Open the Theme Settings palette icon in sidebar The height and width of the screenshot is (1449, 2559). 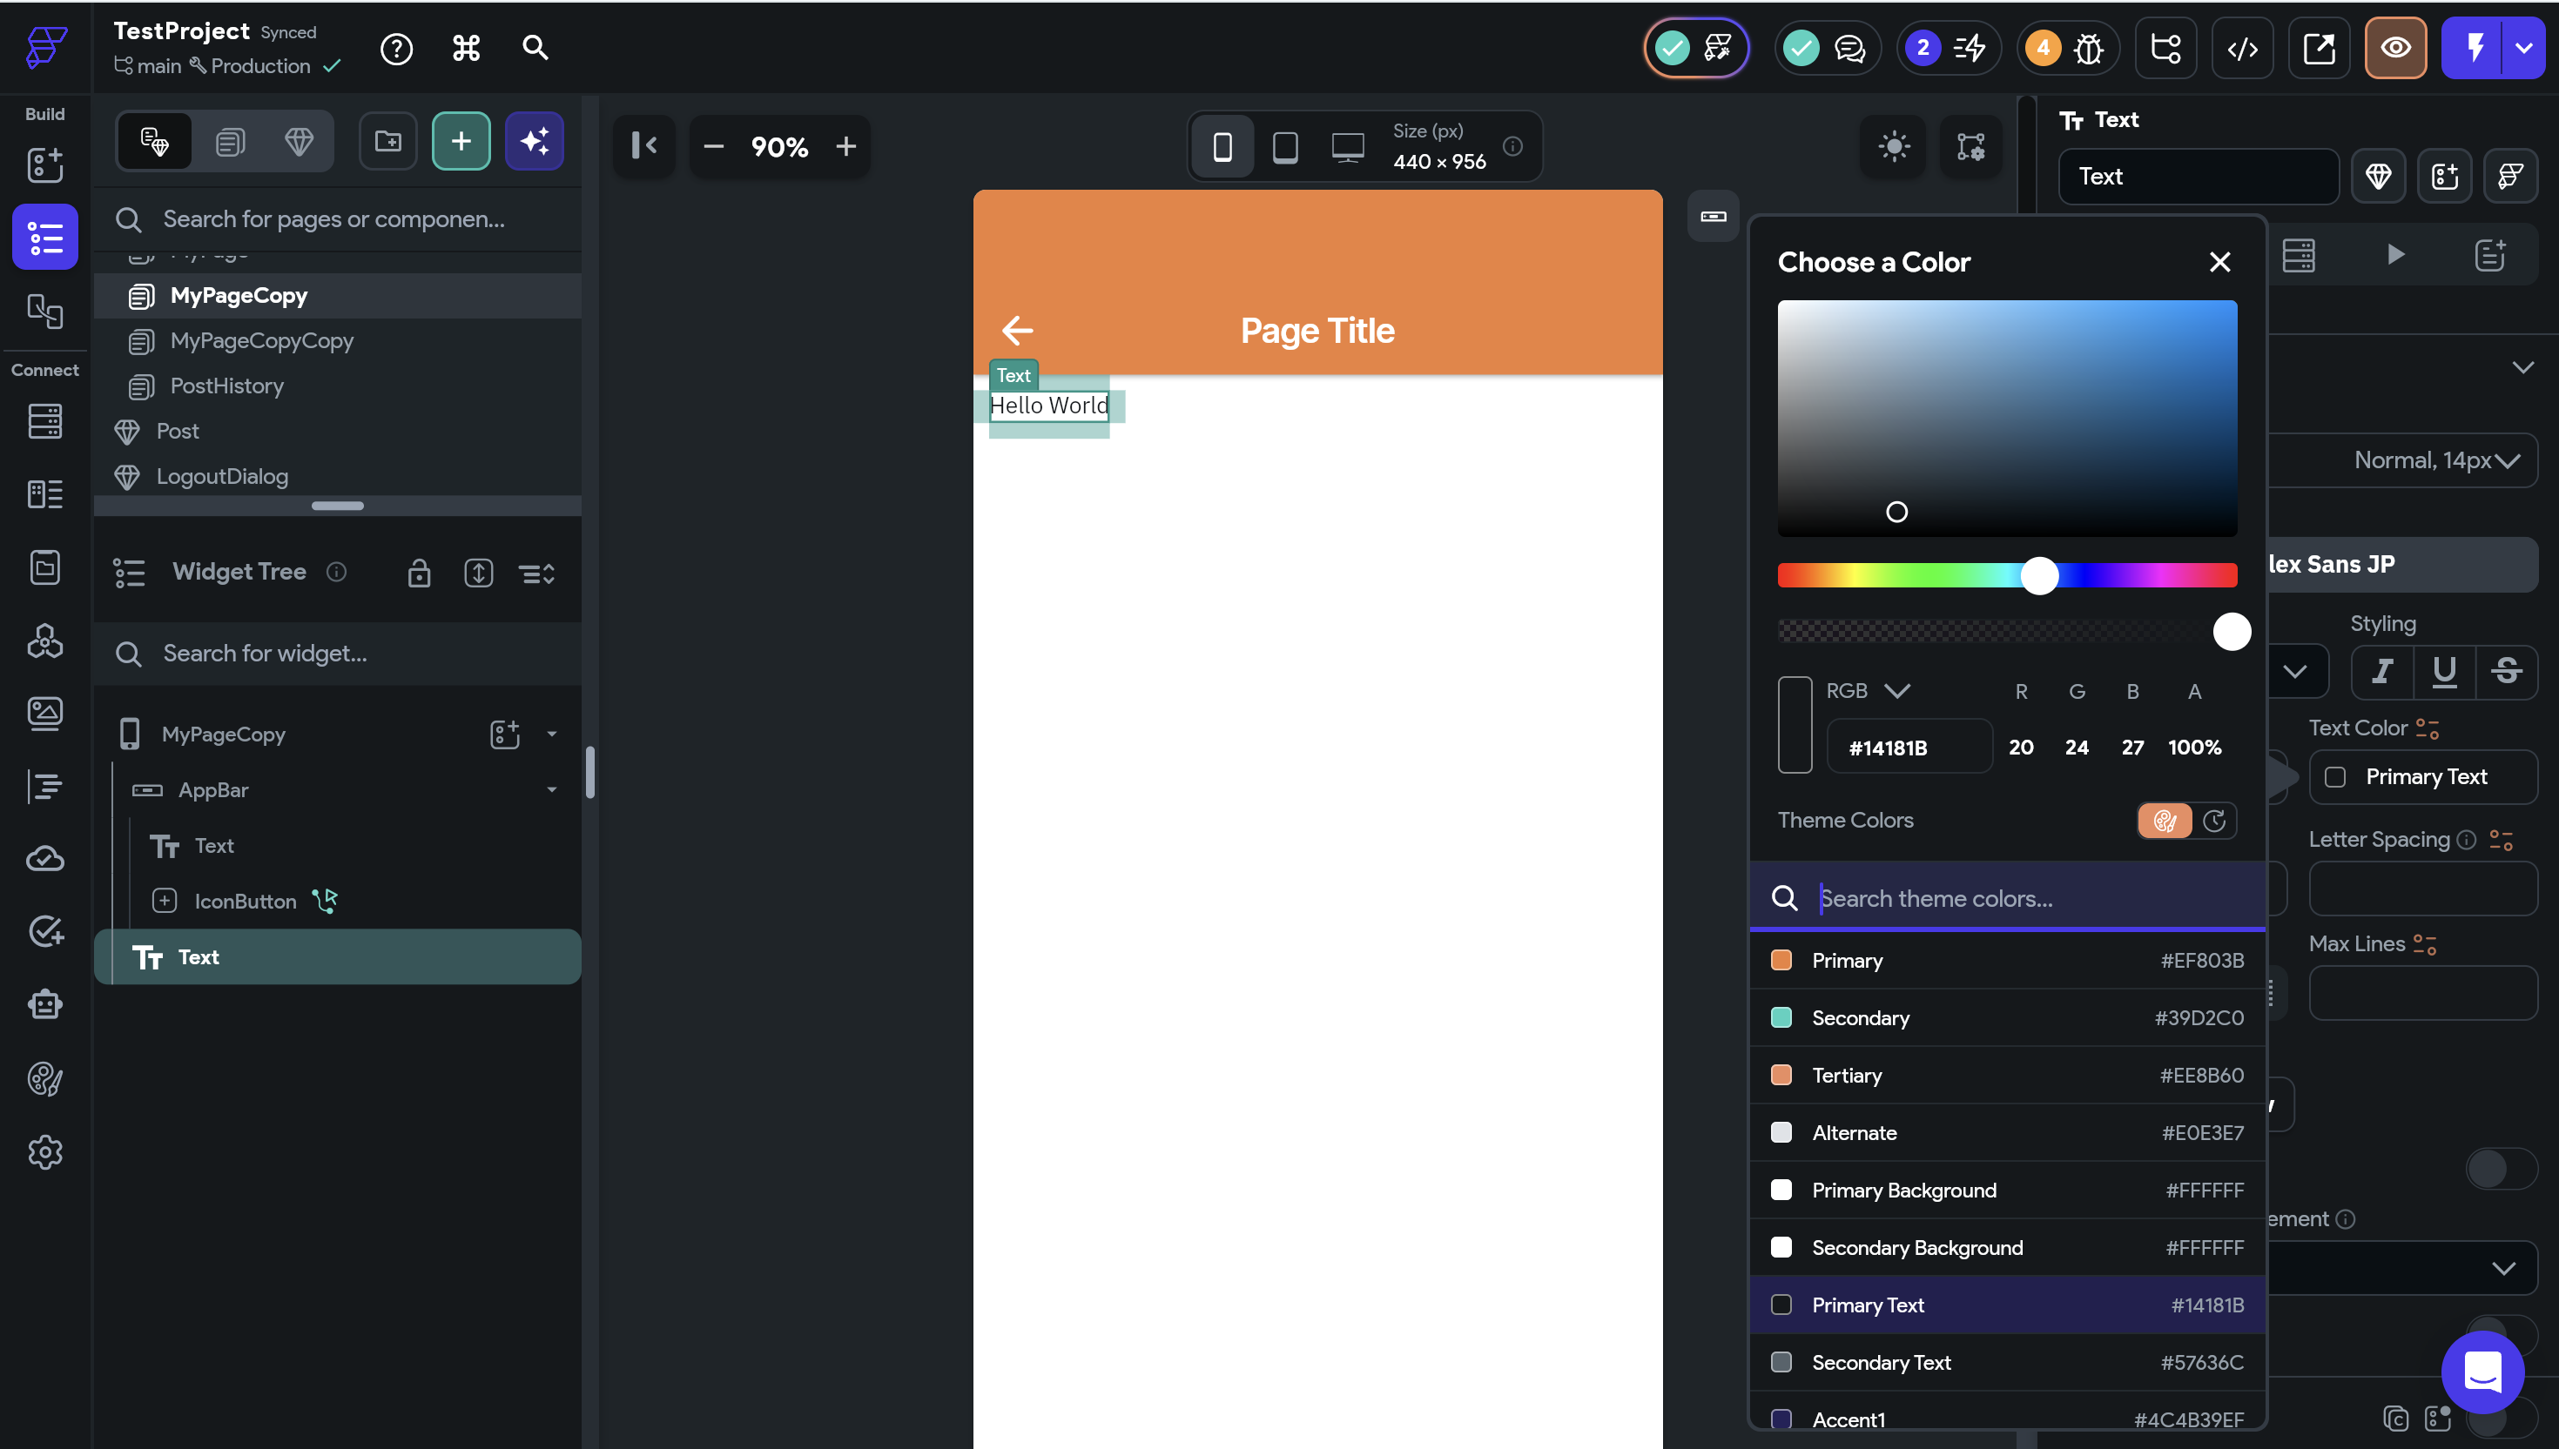point(44,1079)
